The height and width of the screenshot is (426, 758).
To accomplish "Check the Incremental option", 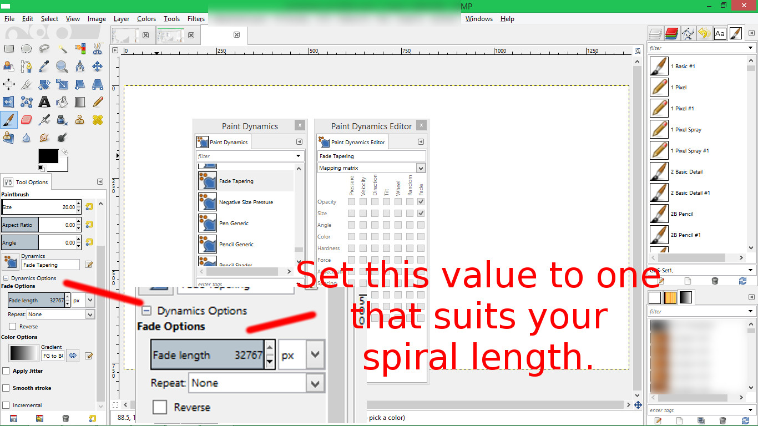I will 6,405.
